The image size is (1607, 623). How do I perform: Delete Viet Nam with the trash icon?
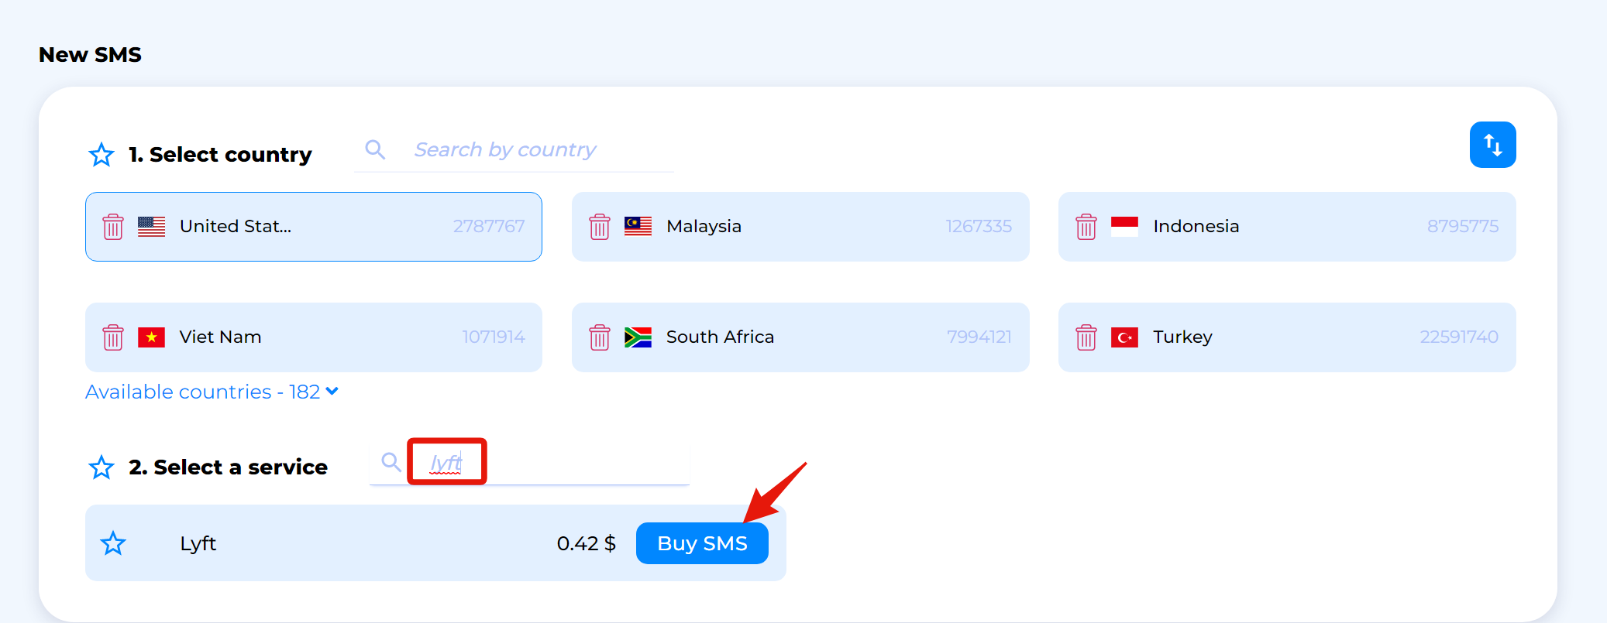(113, 337)
